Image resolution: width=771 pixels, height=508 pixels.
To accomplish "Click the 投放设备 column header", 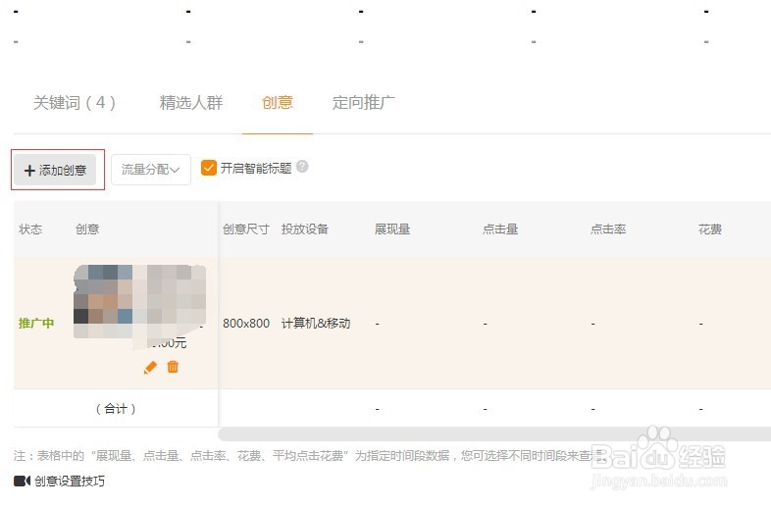I will click(x=305, y=229).
